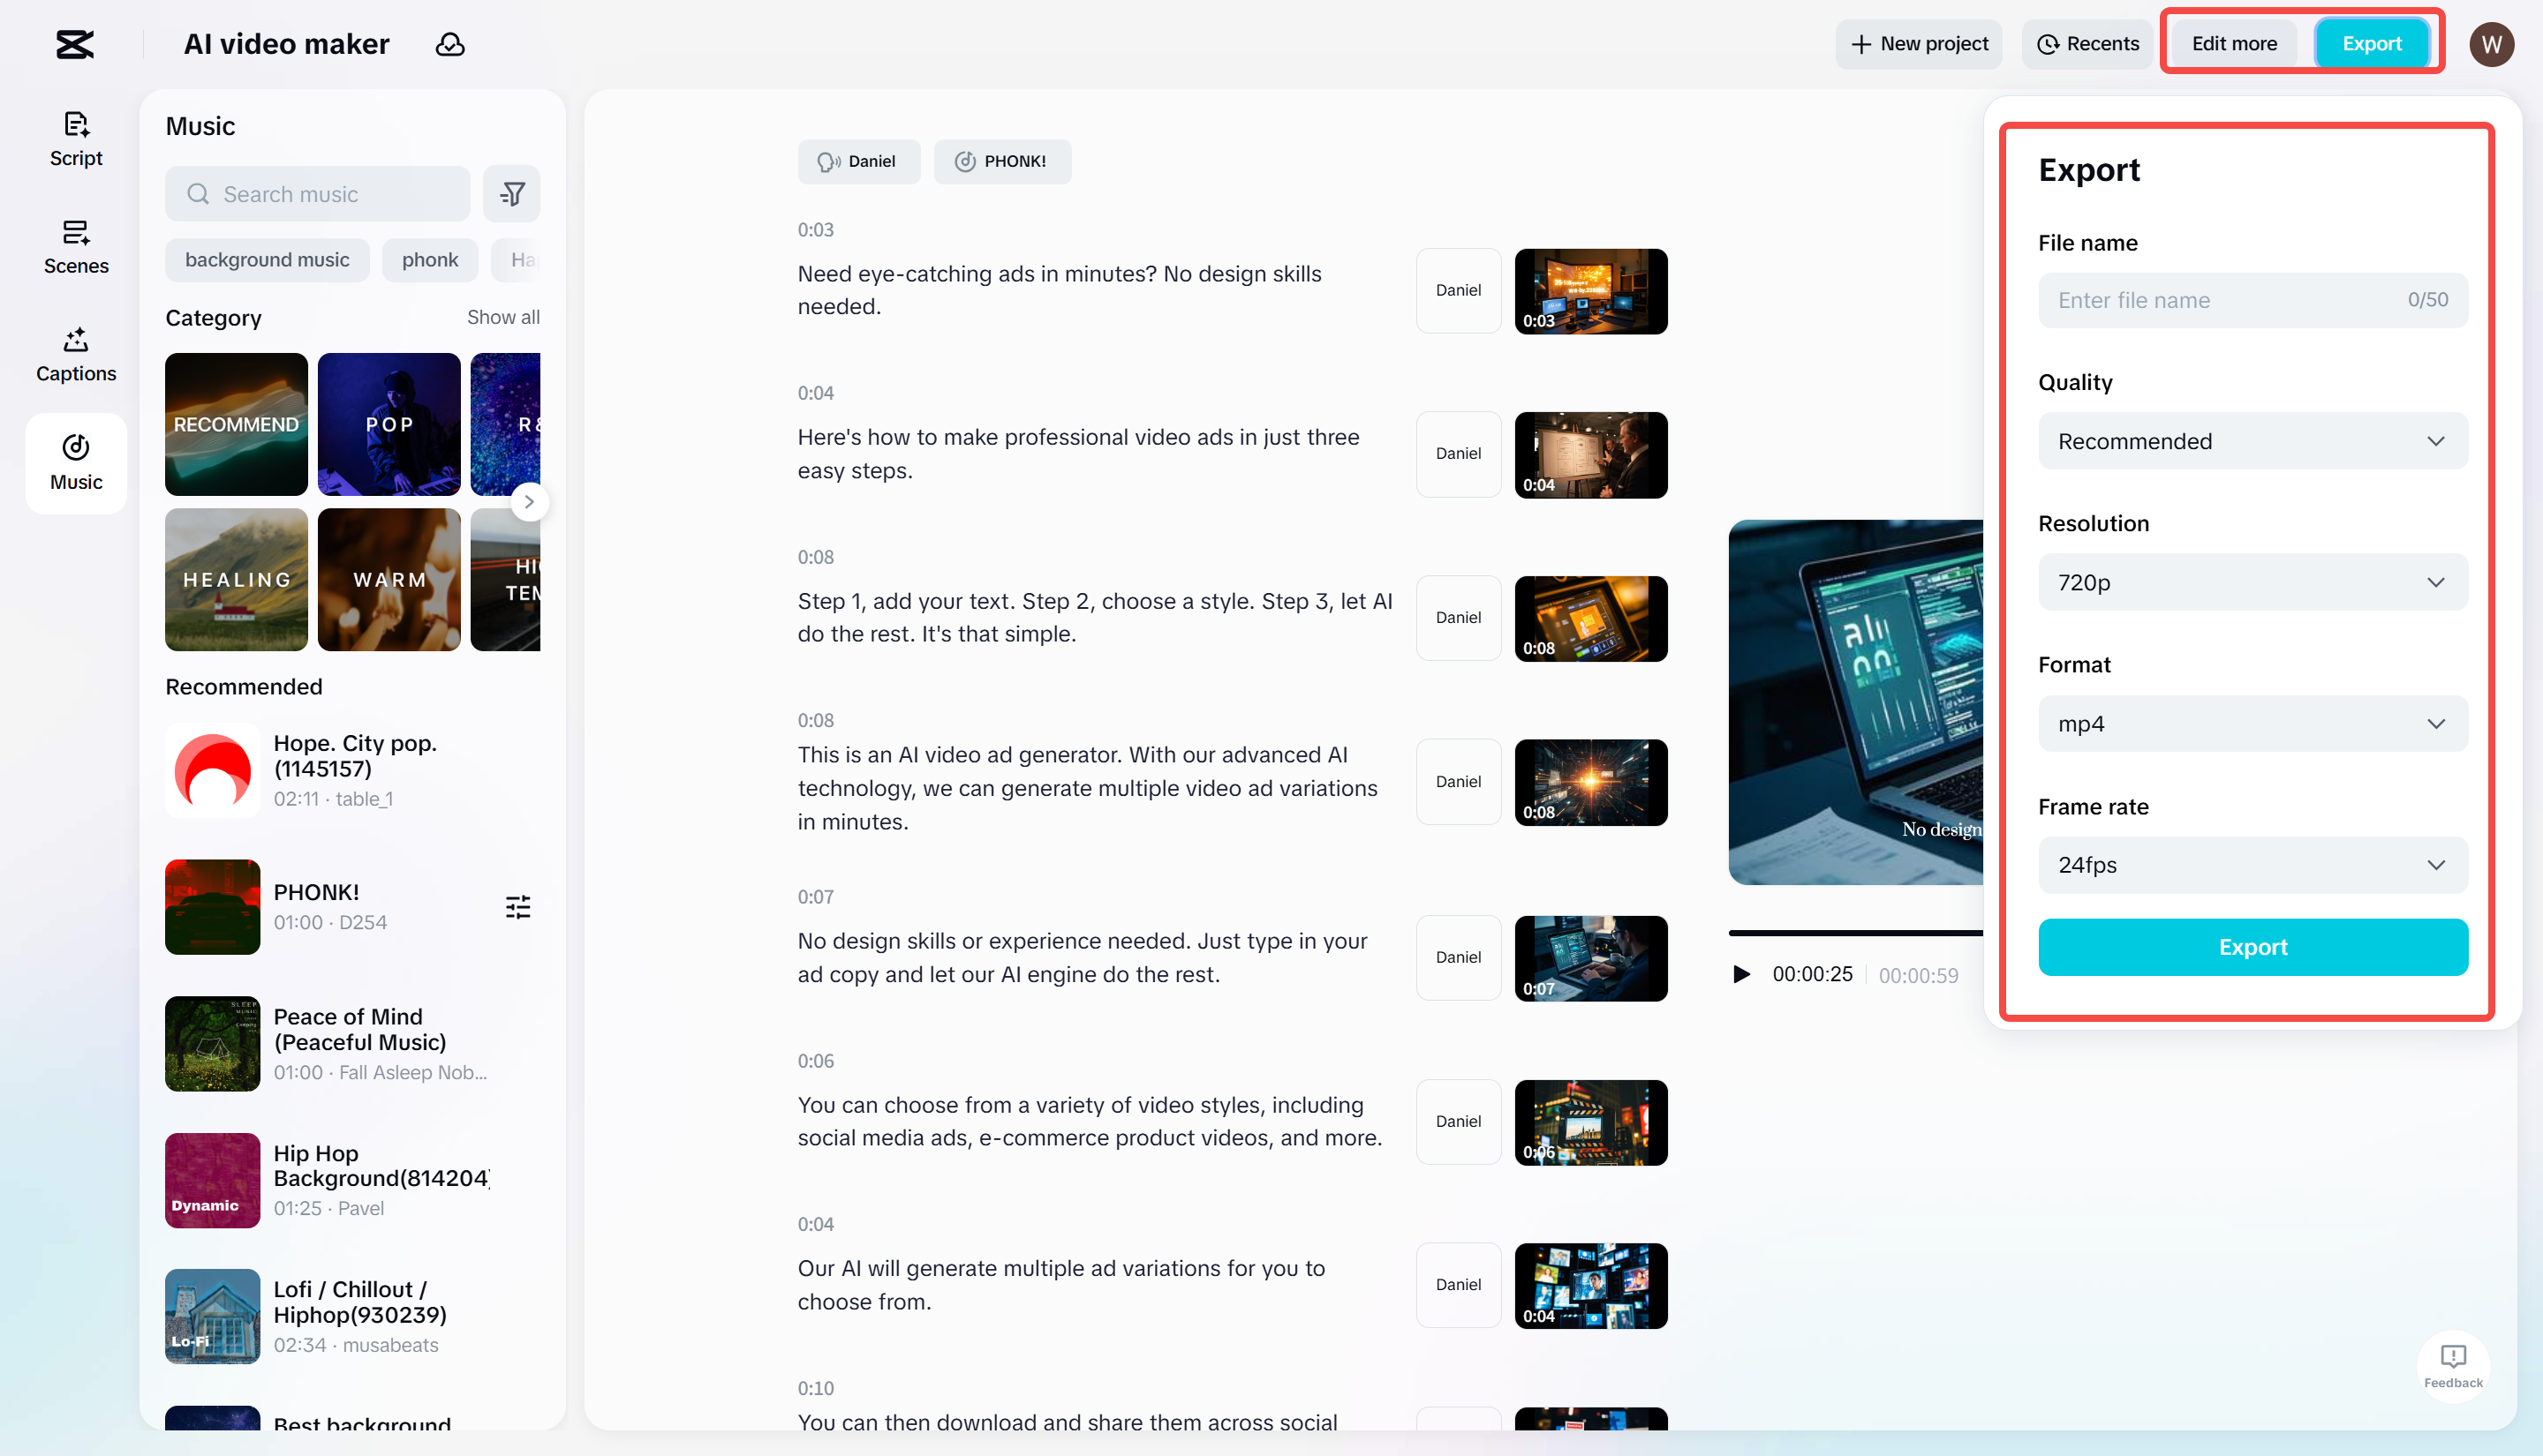Viewport: 2543px width, 1456px height.
Task: Select the background music tag
Action: [x=266, y=259]
